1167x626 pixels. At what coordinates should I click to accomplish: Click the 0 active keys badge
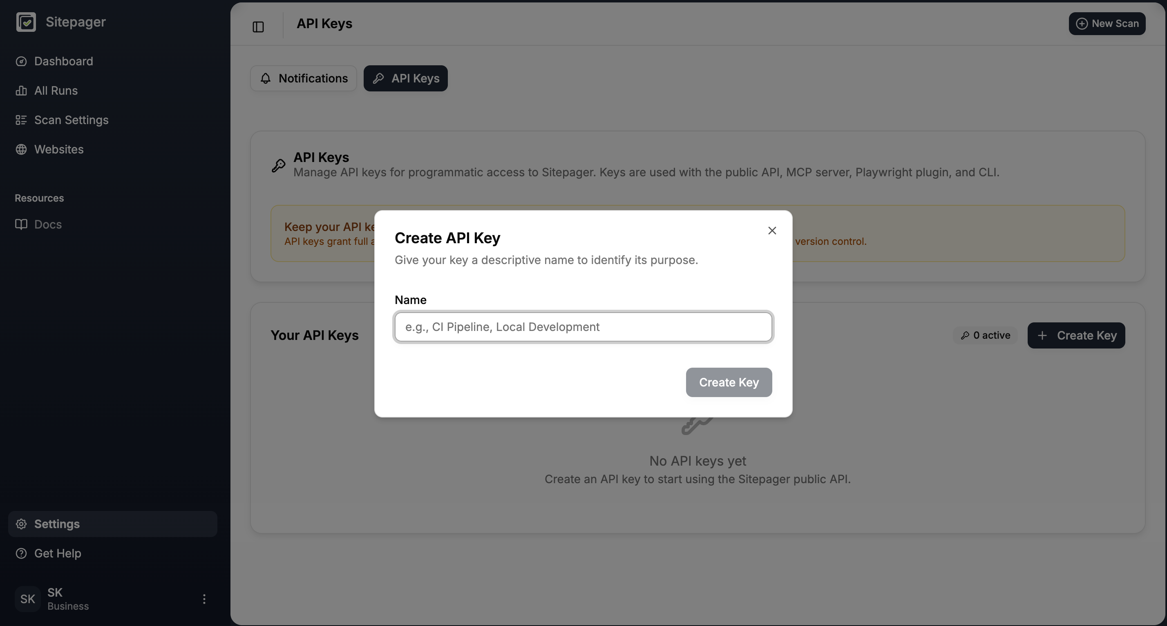[x=984, y=335]
